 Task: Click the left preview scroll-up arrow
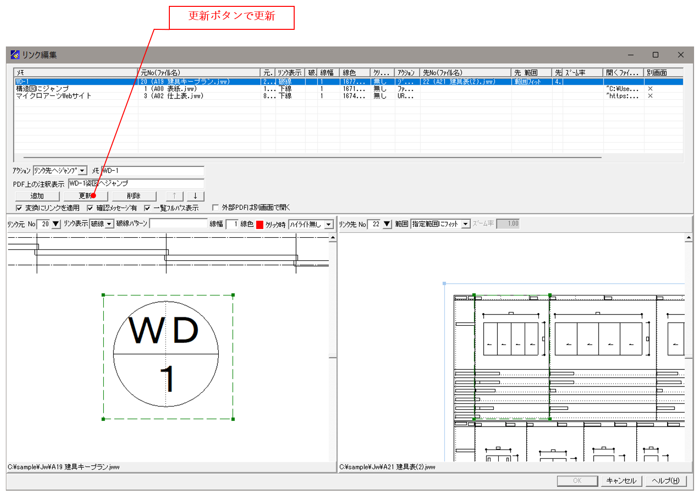pos(333,238)
